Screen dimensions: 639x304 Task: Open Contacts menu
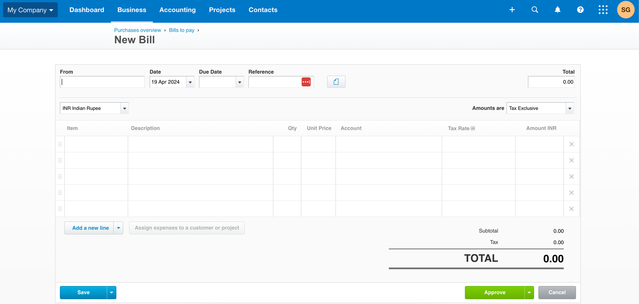pos(263,10)
